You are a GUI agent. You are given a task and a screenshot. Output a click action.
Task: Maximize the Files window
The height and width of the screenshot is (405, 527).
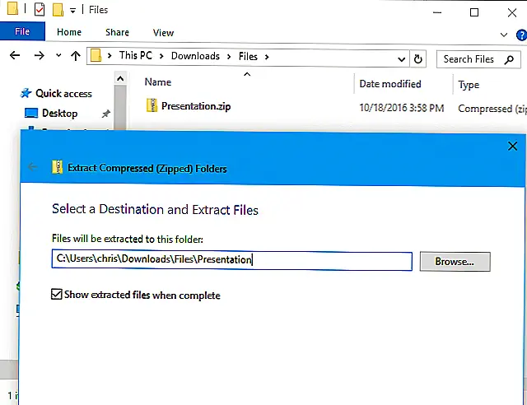(x=474, y=12)
